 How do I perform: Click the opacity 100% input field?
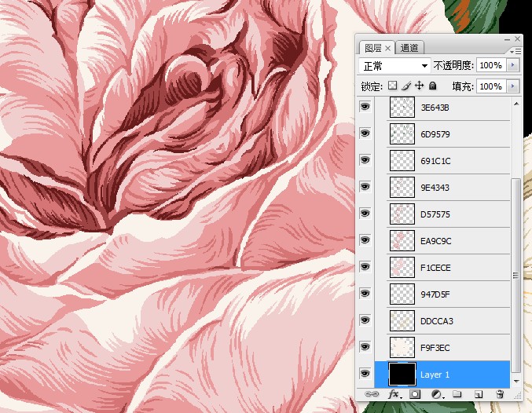pyautogui.click(x=491, y=65)
